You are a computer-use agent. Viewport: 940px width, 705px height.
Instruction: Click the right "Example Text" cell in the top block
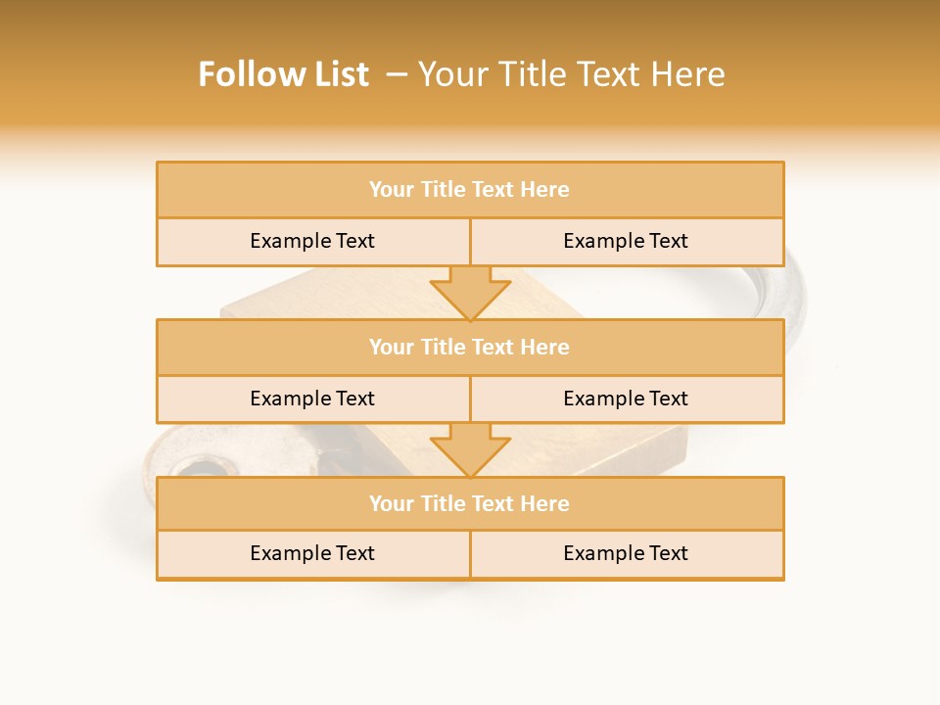[x=626, y=242]
